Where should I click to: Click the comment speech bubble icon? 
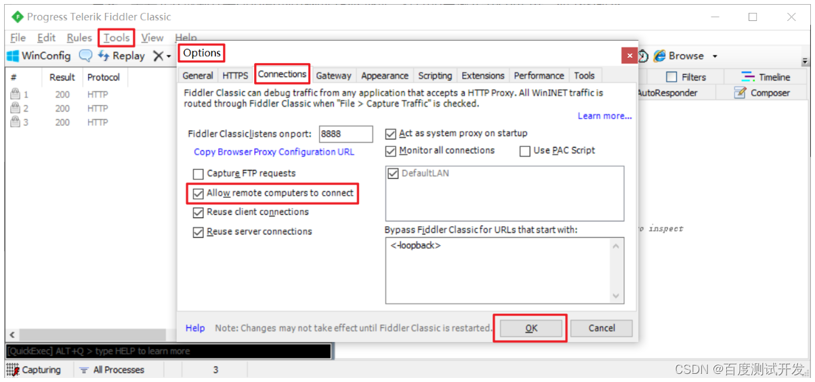point(85,56)
